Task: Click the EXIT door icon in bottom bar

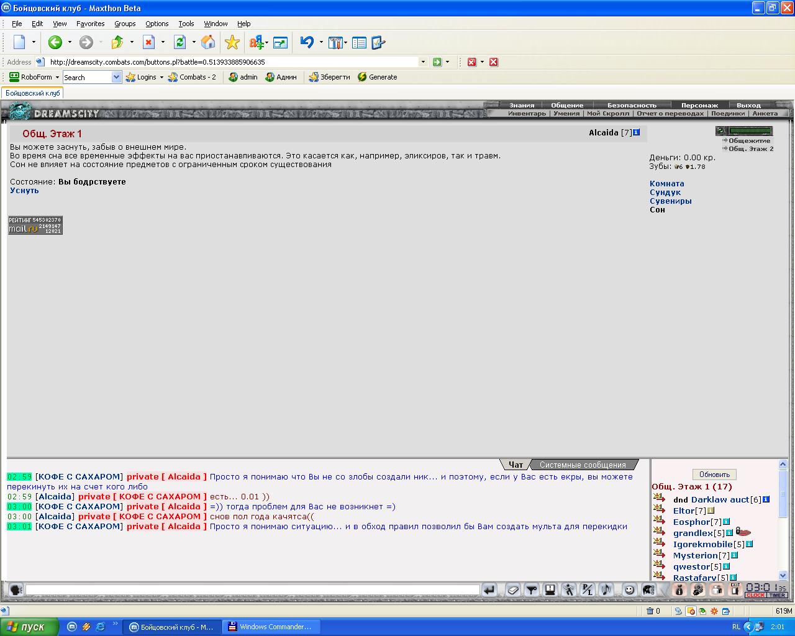Action: point(735,589)
